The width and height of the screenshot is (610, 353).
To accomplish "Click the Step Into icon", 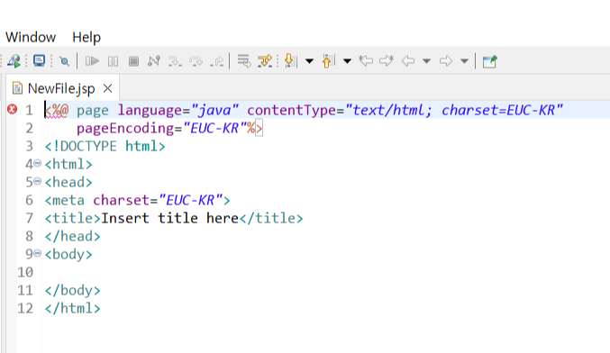I will (x=175, y=61).
